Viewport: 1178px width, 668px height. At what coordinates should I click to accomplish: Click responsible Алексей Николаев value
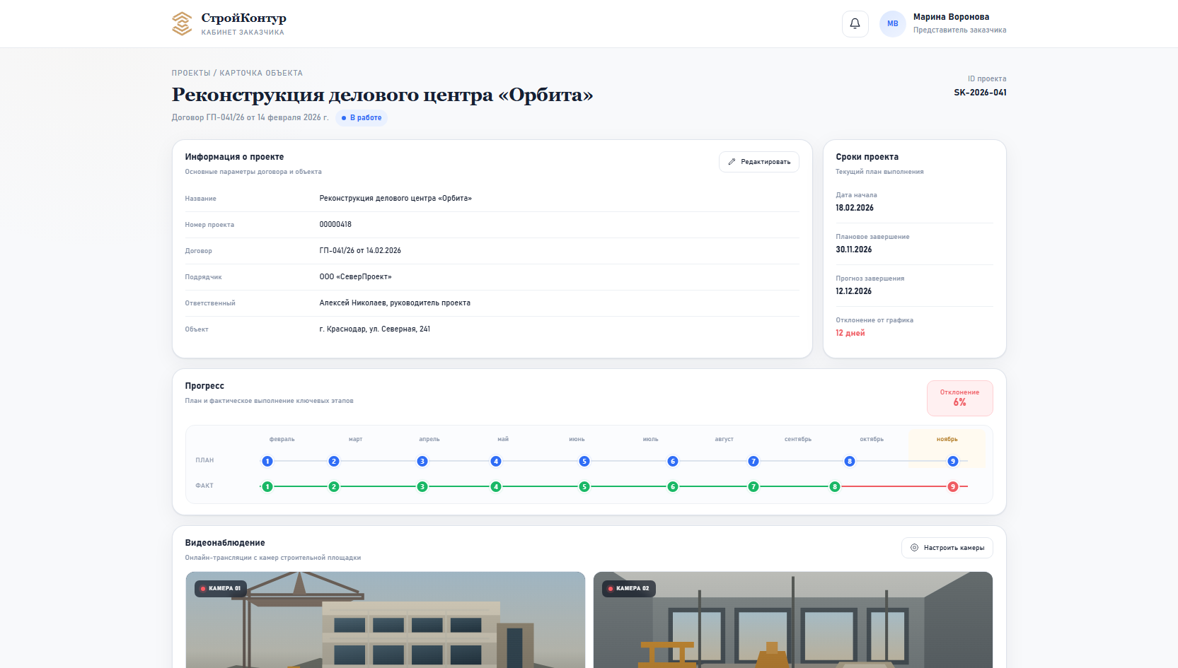point(395,303)
